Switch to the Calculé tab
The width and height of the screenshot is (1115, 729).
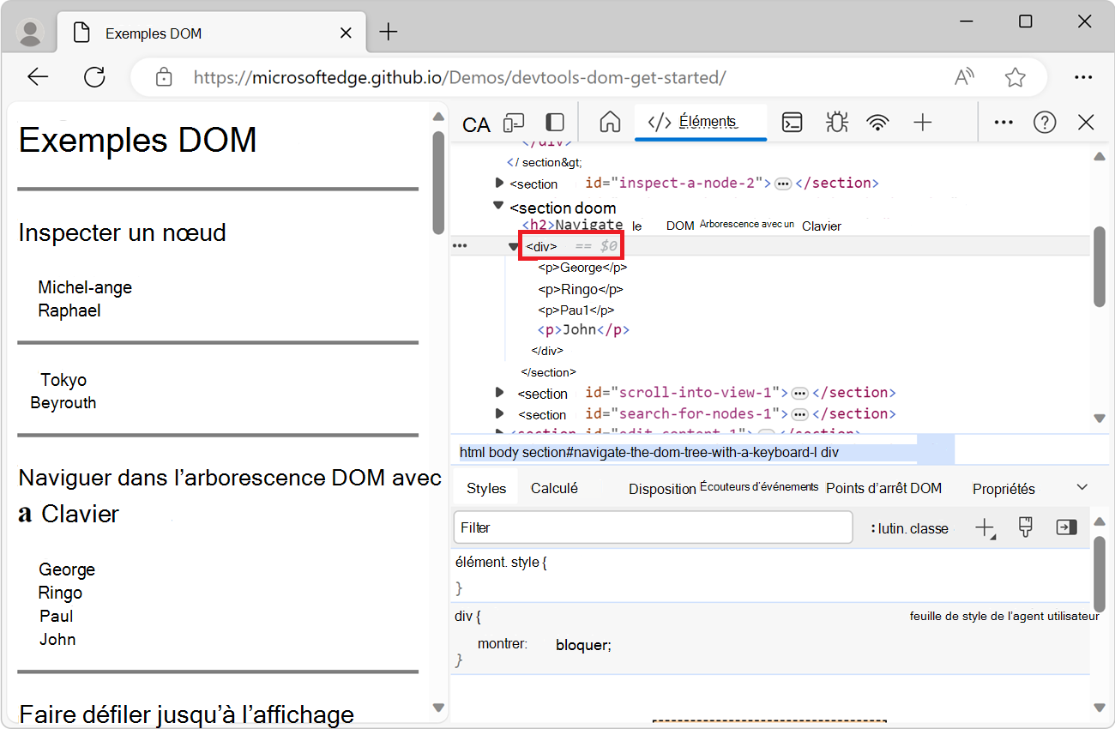click(x=554, y=488)
